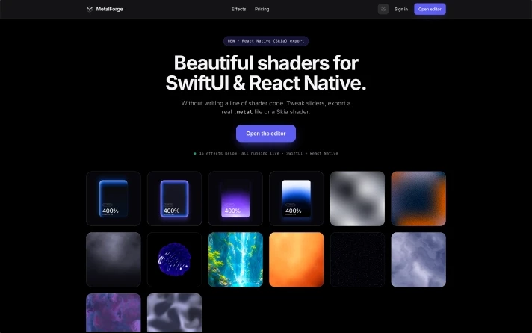Select the 400% card with full glowing outline
The image size is (532, 333).
point(174,199)
